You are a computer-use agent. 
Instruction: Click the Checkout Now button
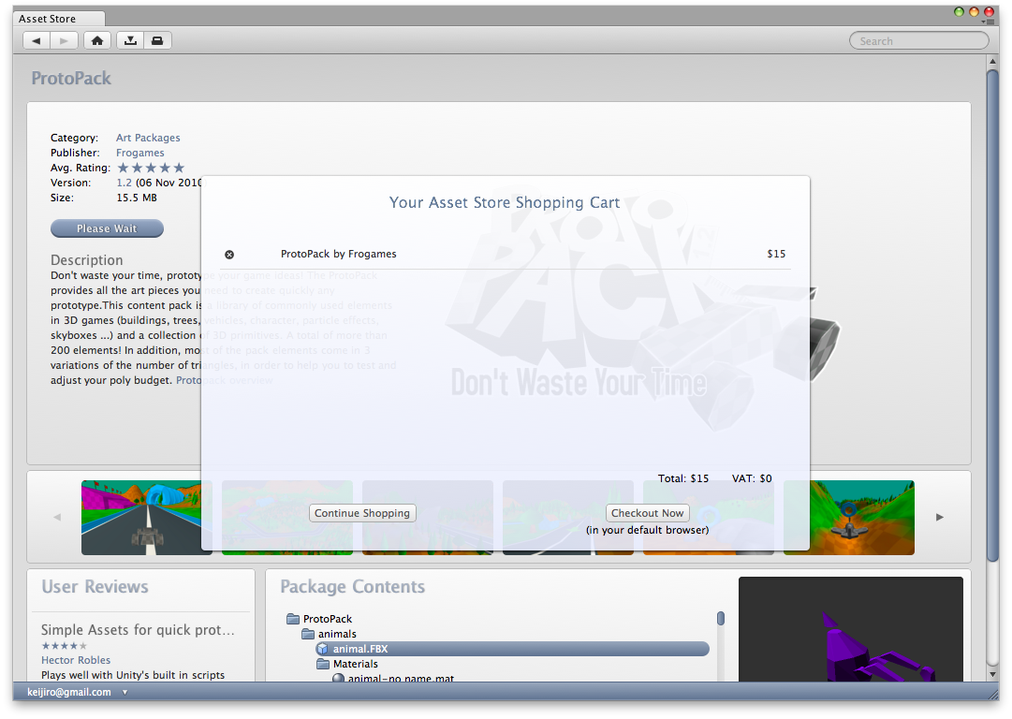(647, 513)
